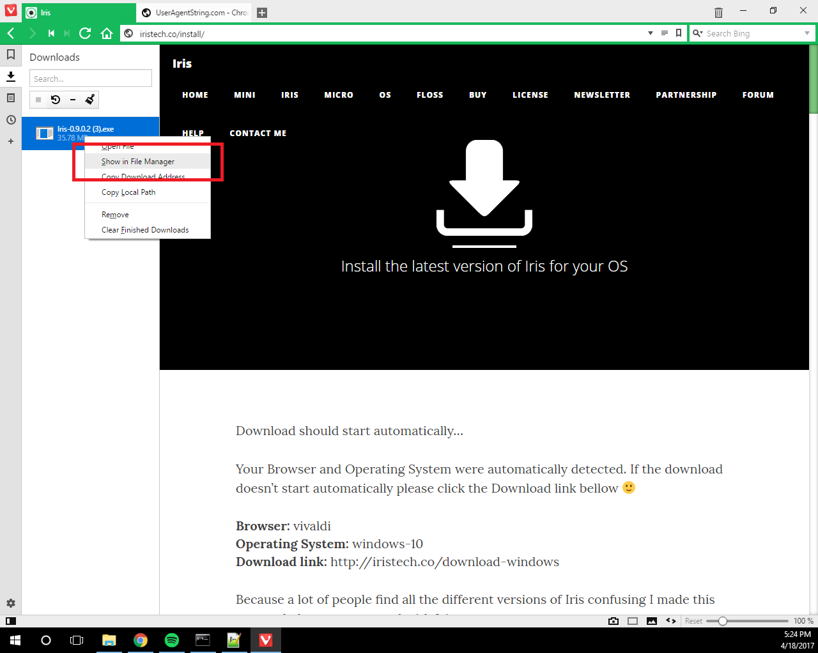Visit the FLOSS page
Image resolution: width=818 pixels, height=653 pixels.
[430, 95]
